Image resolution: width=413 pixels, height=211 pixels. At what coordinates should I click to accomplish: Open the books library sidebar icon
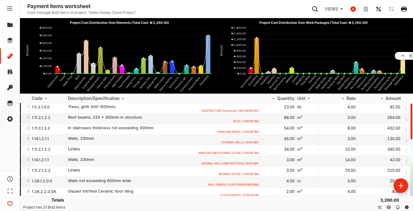pyautogui.click(x=10, y=72)
